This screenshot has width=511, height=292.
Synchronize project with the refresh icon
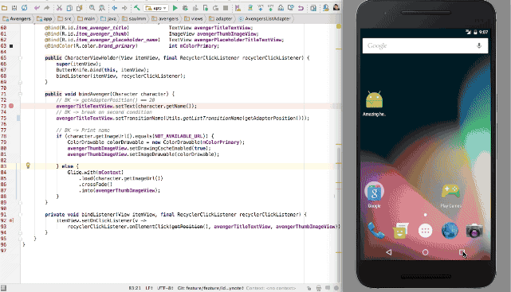coord(25,8)
